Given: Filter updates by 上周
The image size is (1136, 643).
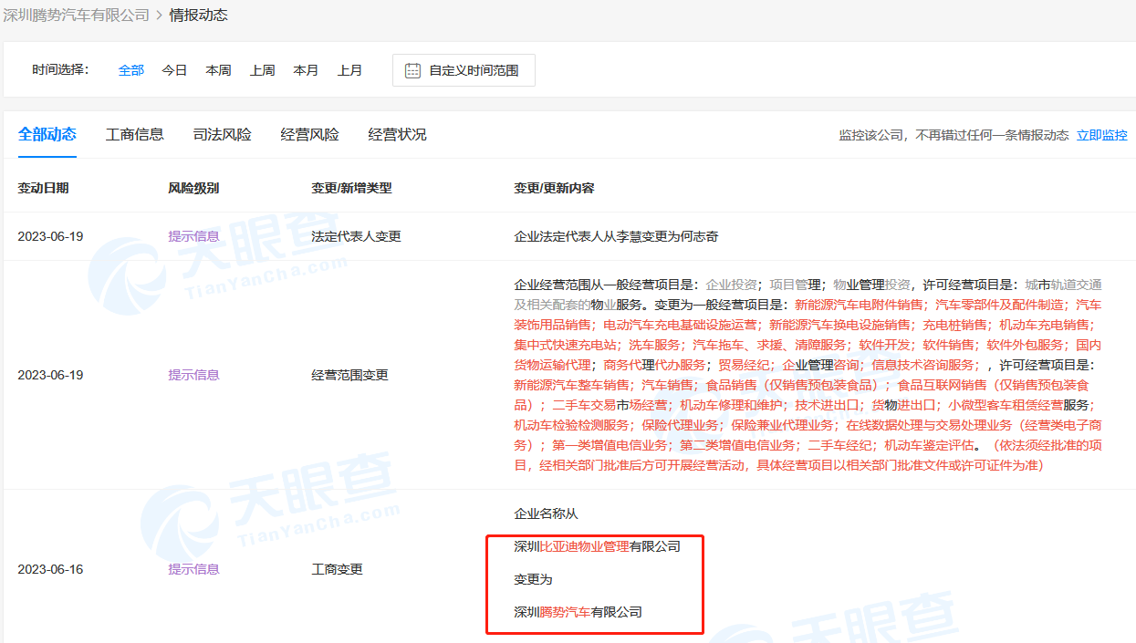Looking at the screenshot, I should (x=262, y=70).
